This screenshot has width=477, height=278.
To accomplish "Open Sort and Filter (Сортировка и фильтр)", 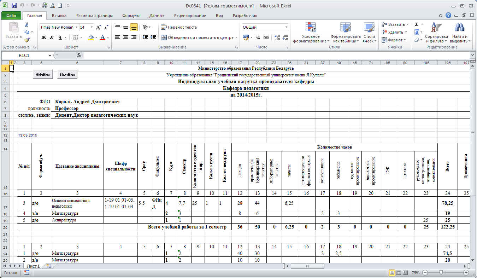I will pyautogui.click(x=436, y=33).
